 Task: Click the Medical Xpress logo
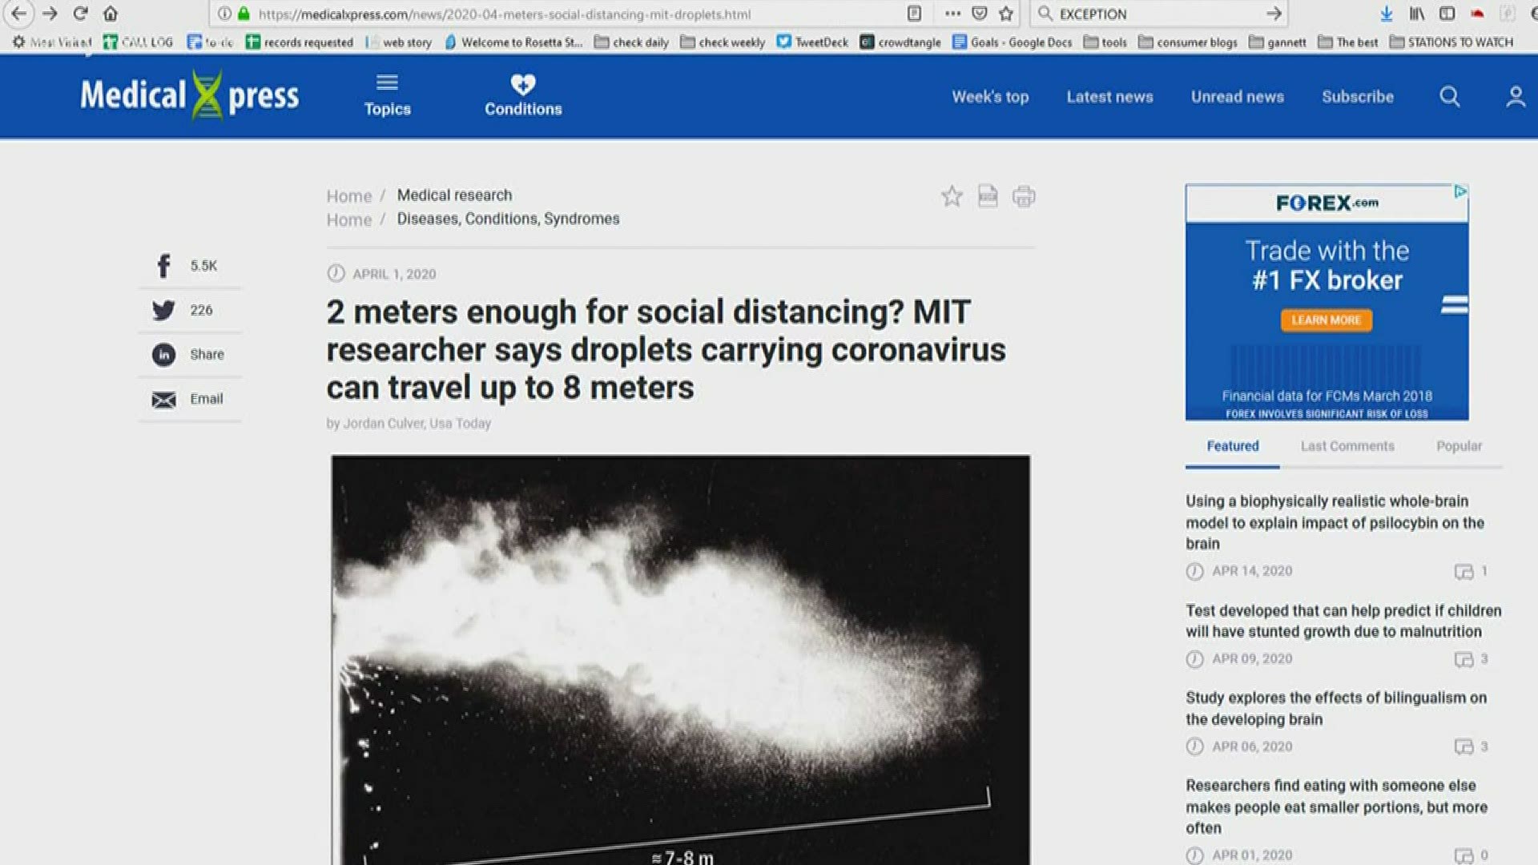190,95
